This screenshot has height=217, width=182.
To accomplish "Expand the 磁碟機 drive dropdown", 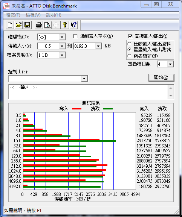I will 62,37.
